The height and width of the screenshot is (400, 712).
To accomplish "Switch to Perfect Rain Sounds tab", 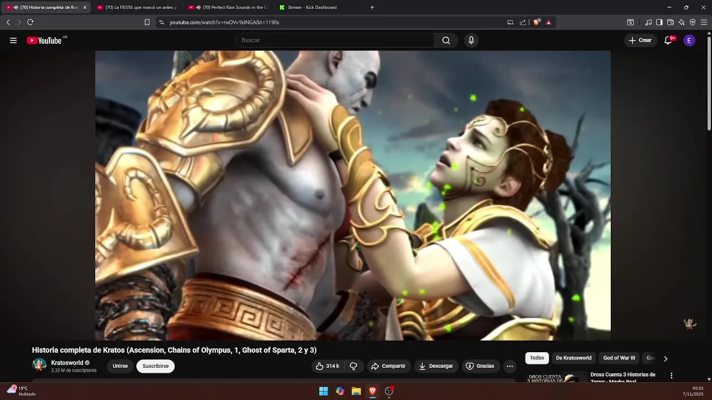I will tap(229, 7).
